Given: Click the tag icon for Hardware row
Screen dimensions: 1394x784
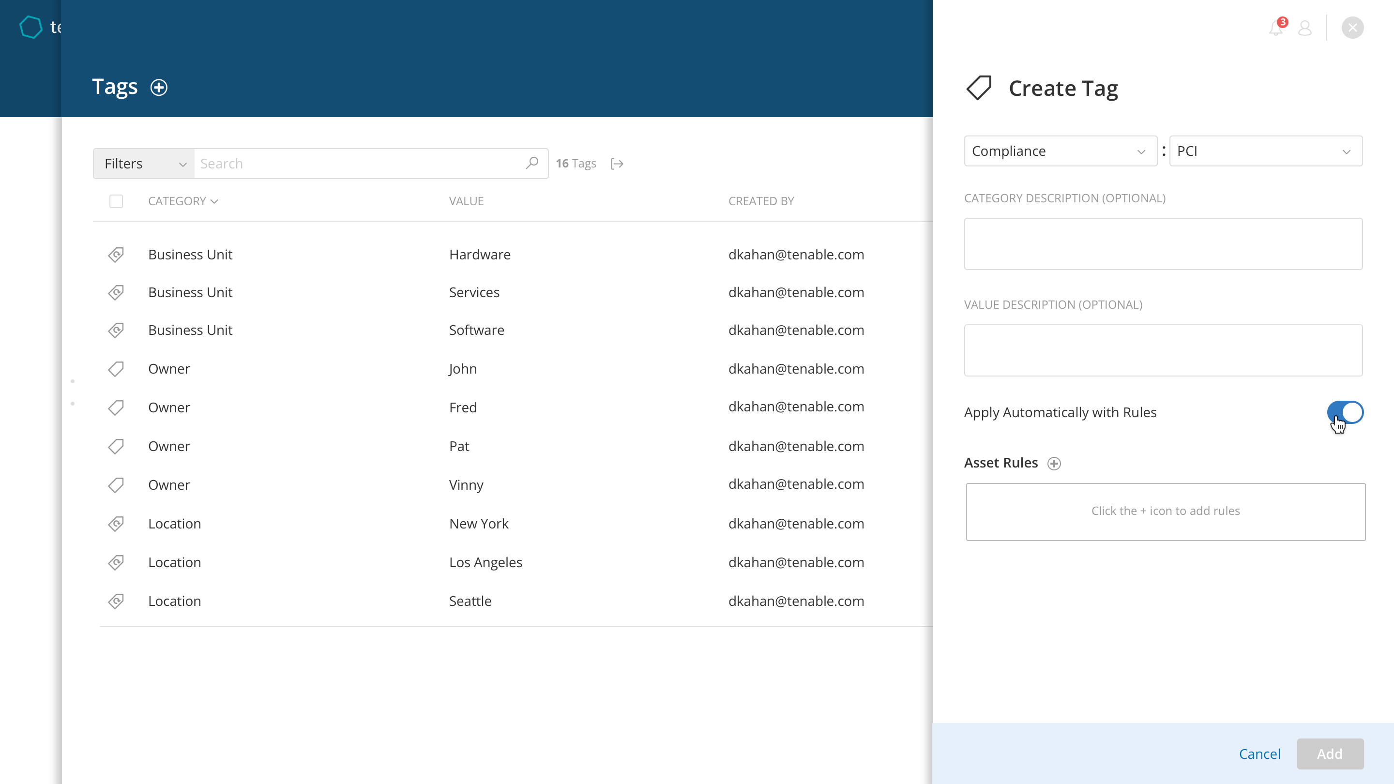Looking at the screenshot, I should point(116,254).
